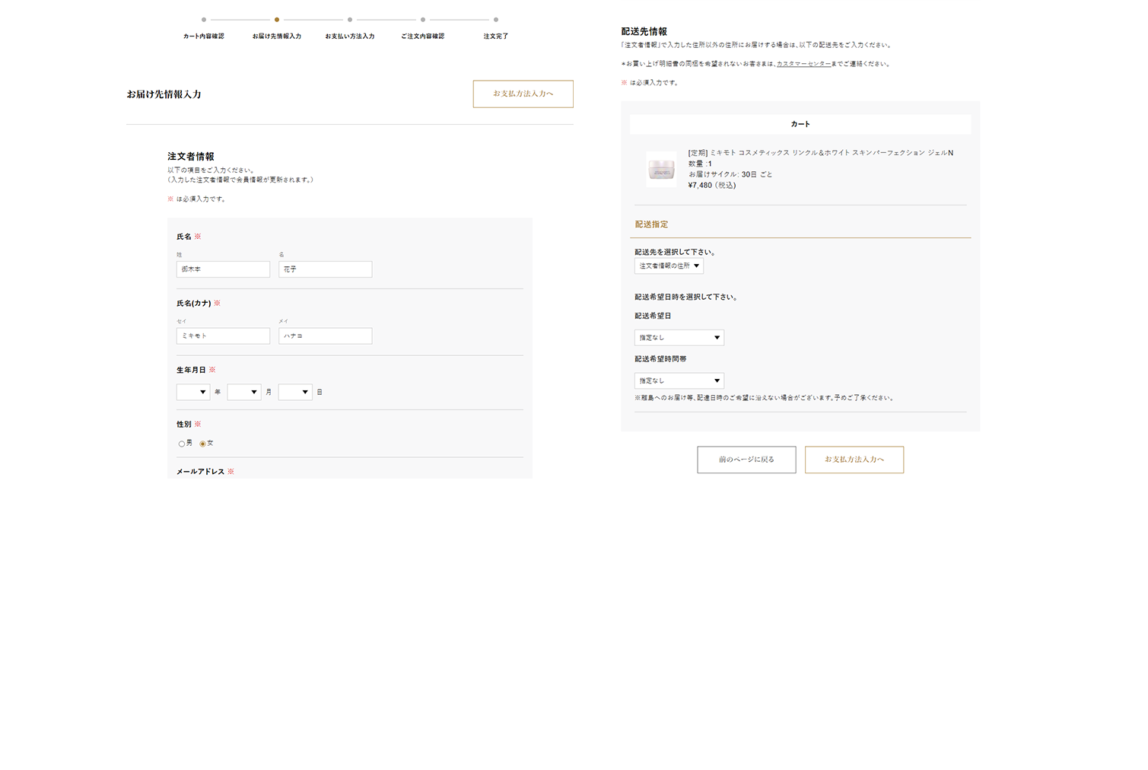Click the product jar thumbnail in cart
The width and height of the screenshot is (1148, 770).
pyautogui.click(x=661, y=169)
